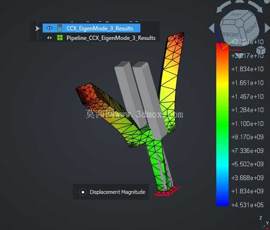
Task: Click upward arrow above navigation cube
Action: (x=240, y=1)
